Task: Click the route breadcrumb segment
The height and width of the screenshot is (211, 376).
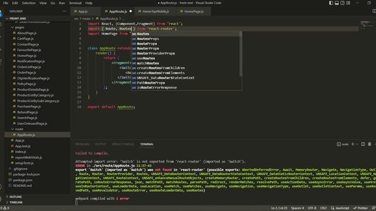Action: pos(86,18)
